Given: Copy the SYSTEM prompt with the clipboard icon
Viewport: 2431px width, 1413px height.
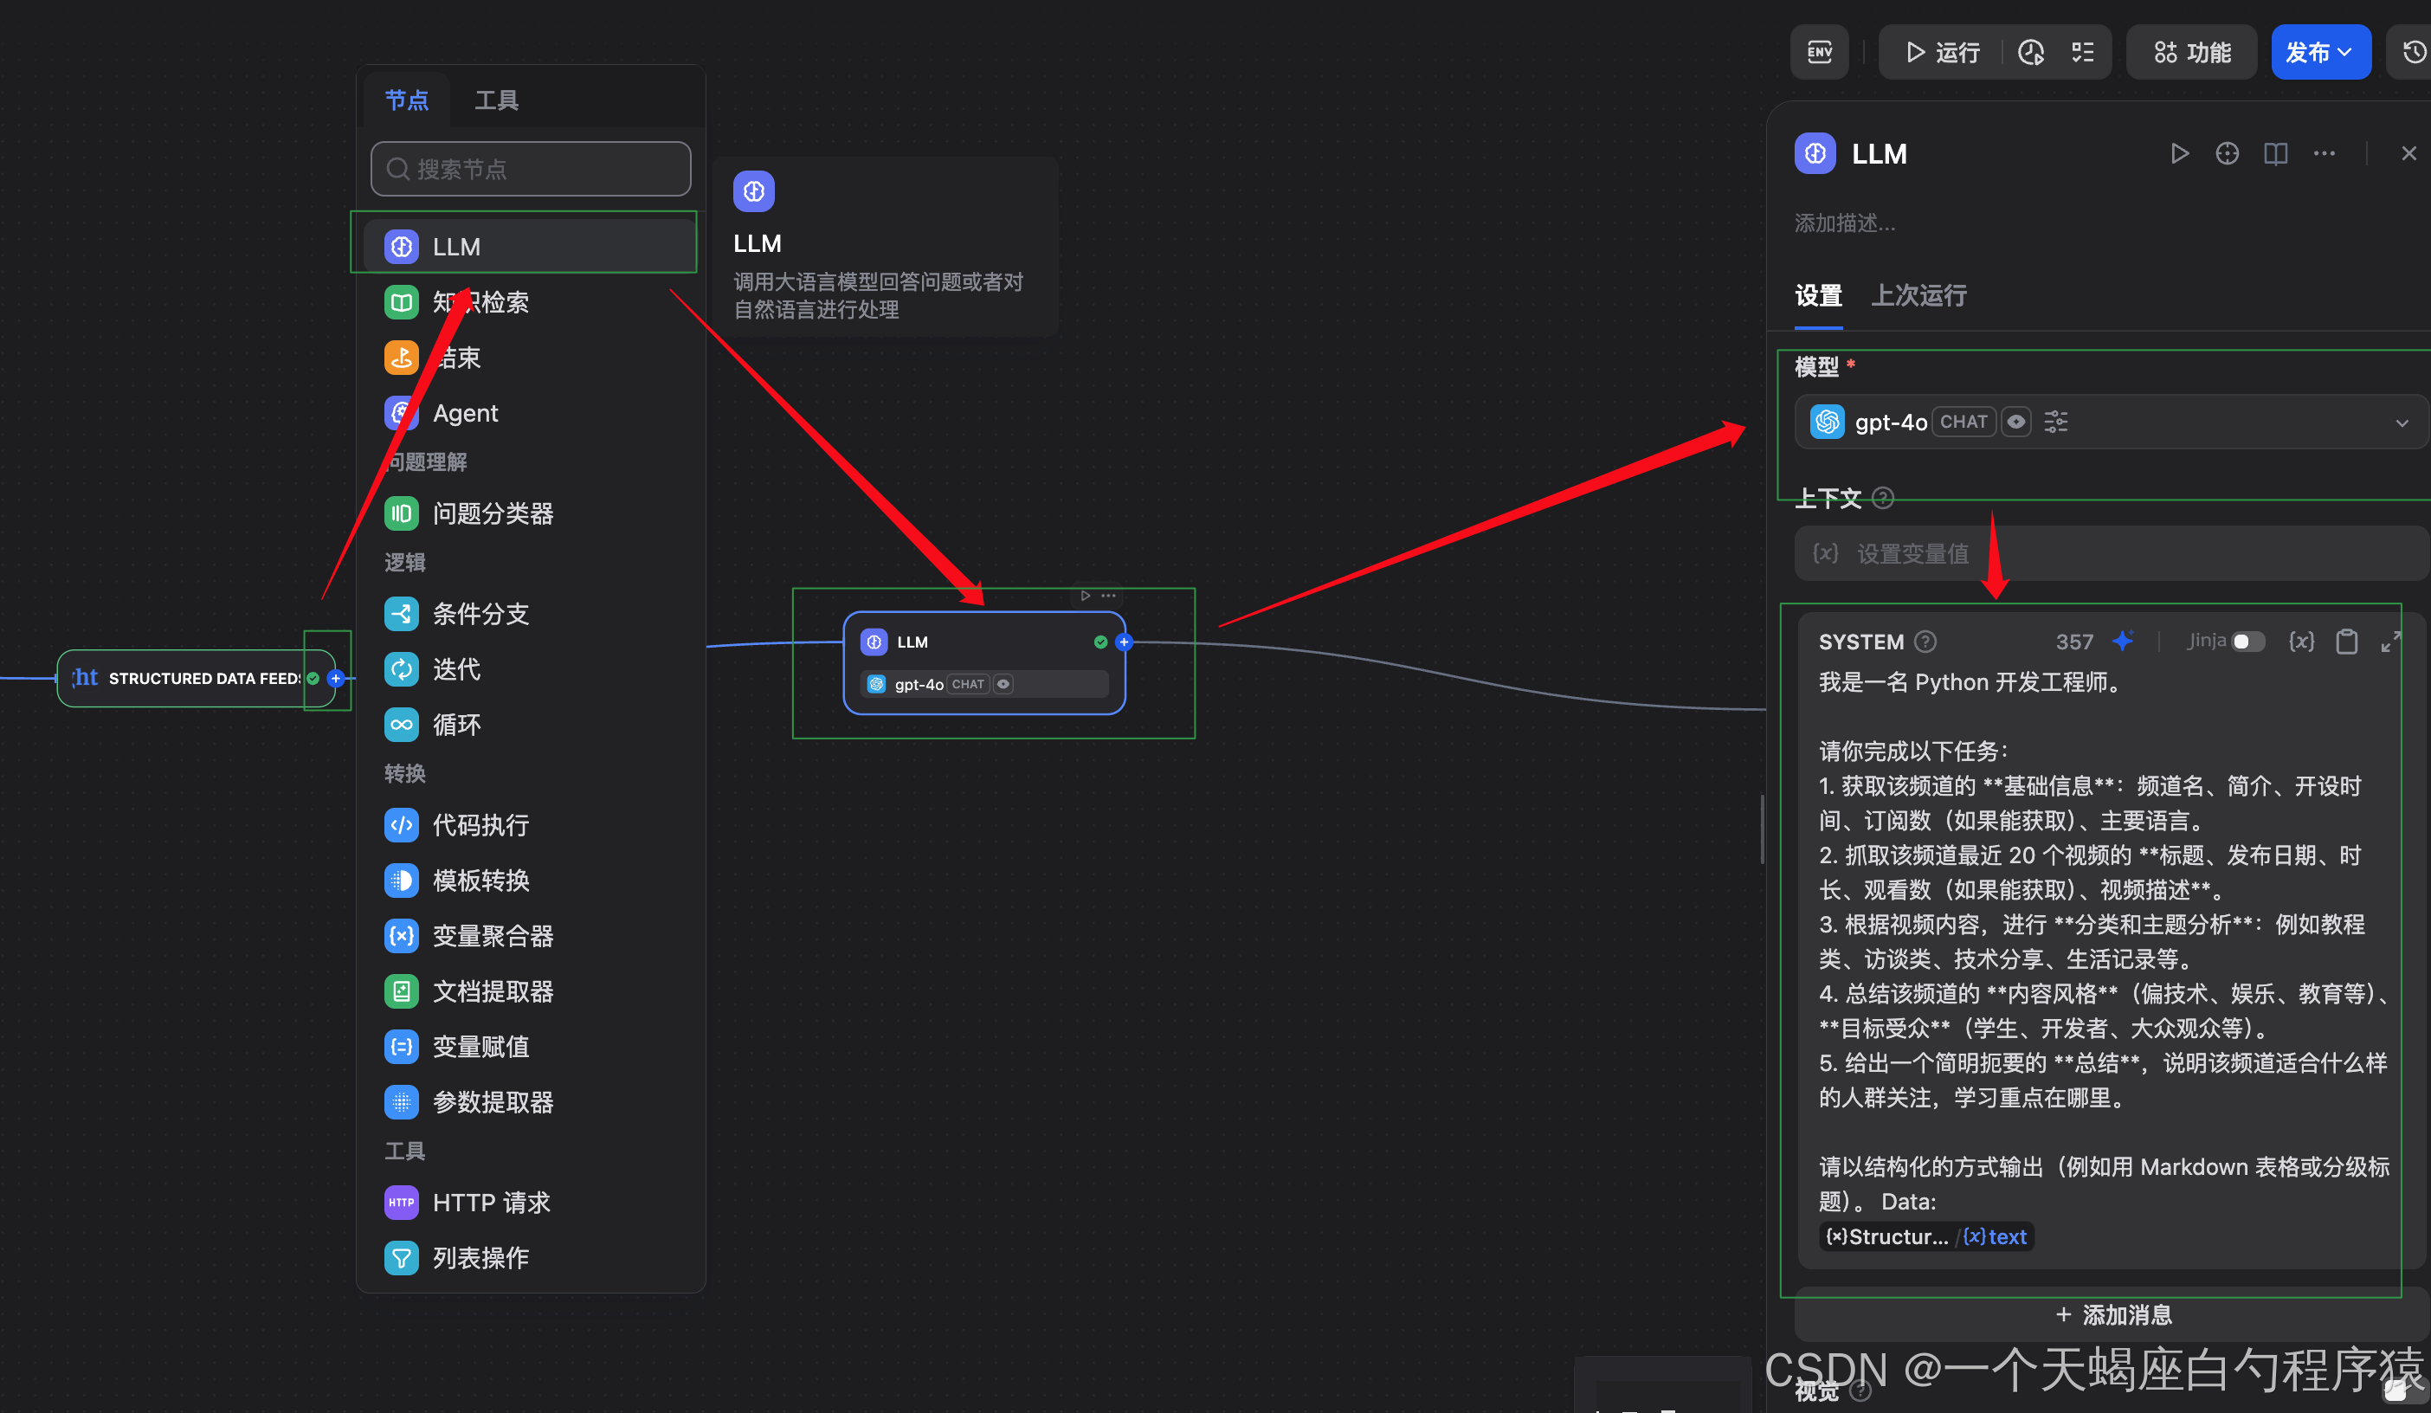Looking at the screenshot, I should pyautogui.click(x=2347, y=641).
